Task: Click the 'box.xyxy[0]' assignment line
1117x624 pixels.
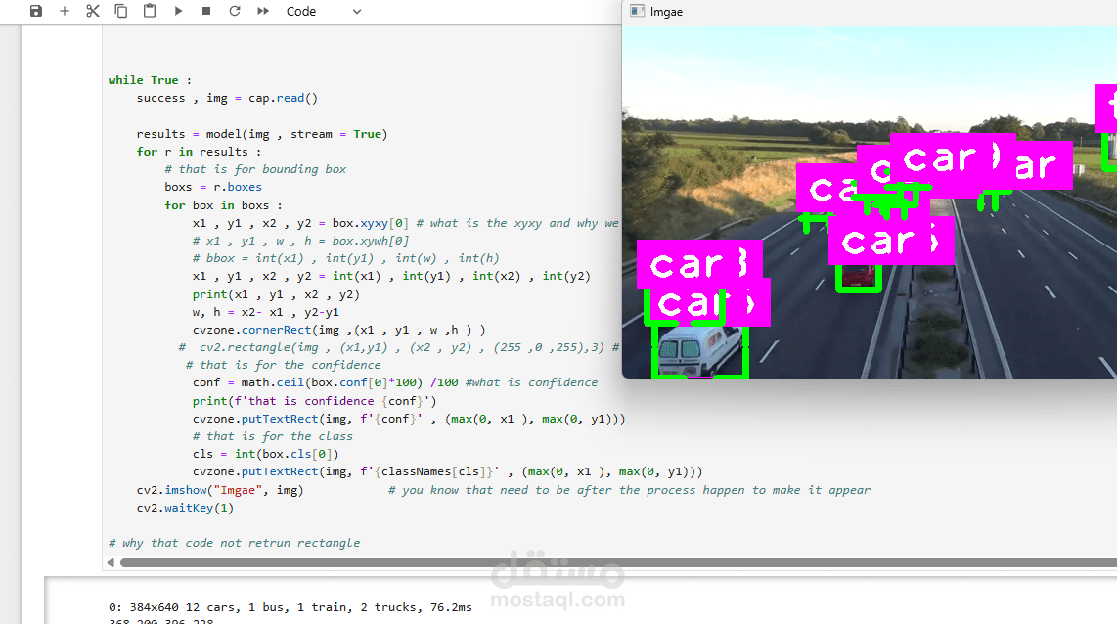Action: pos(405,223)
